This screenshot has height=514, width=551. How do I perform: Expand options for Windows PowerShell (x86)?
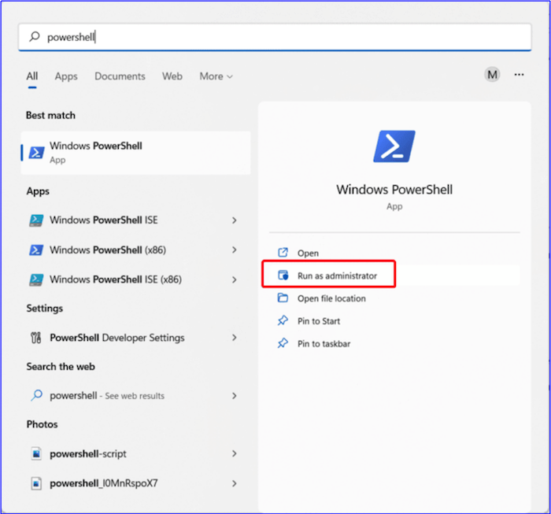(x=234, y=250)
